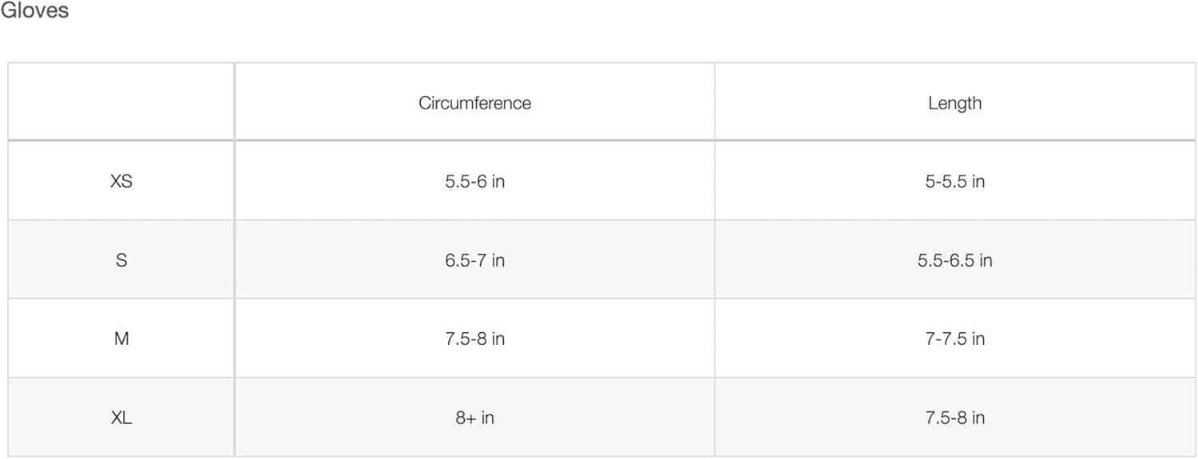Image resolution: width=1198 pixels, height=459 pixels.
Task: Select the 7.5-8 in circumference cell
Action: point(474,338)
